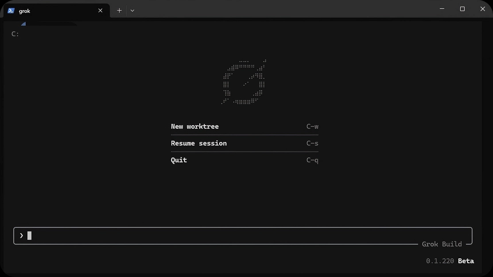Click the Grok Build label
The height and width of the screenshot is (277, 493).
pos(442,244)
